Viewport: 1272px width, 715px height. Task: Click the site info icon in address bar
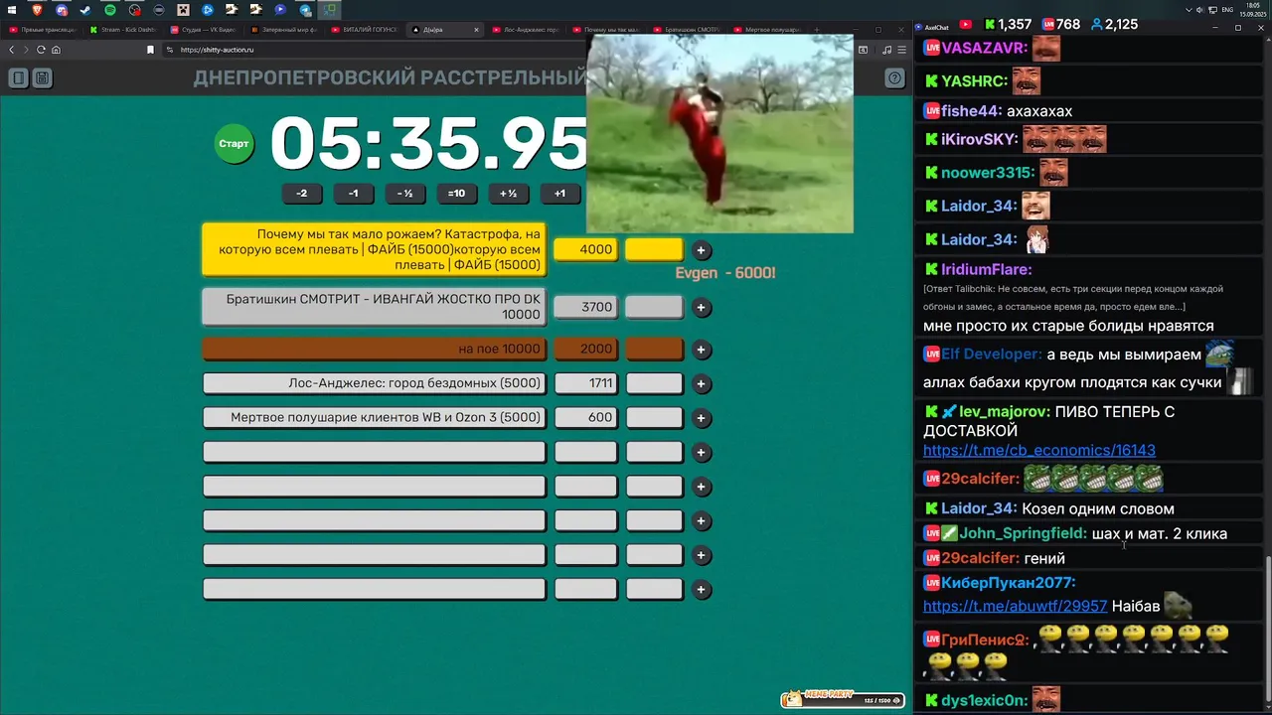tap(169, 50)
